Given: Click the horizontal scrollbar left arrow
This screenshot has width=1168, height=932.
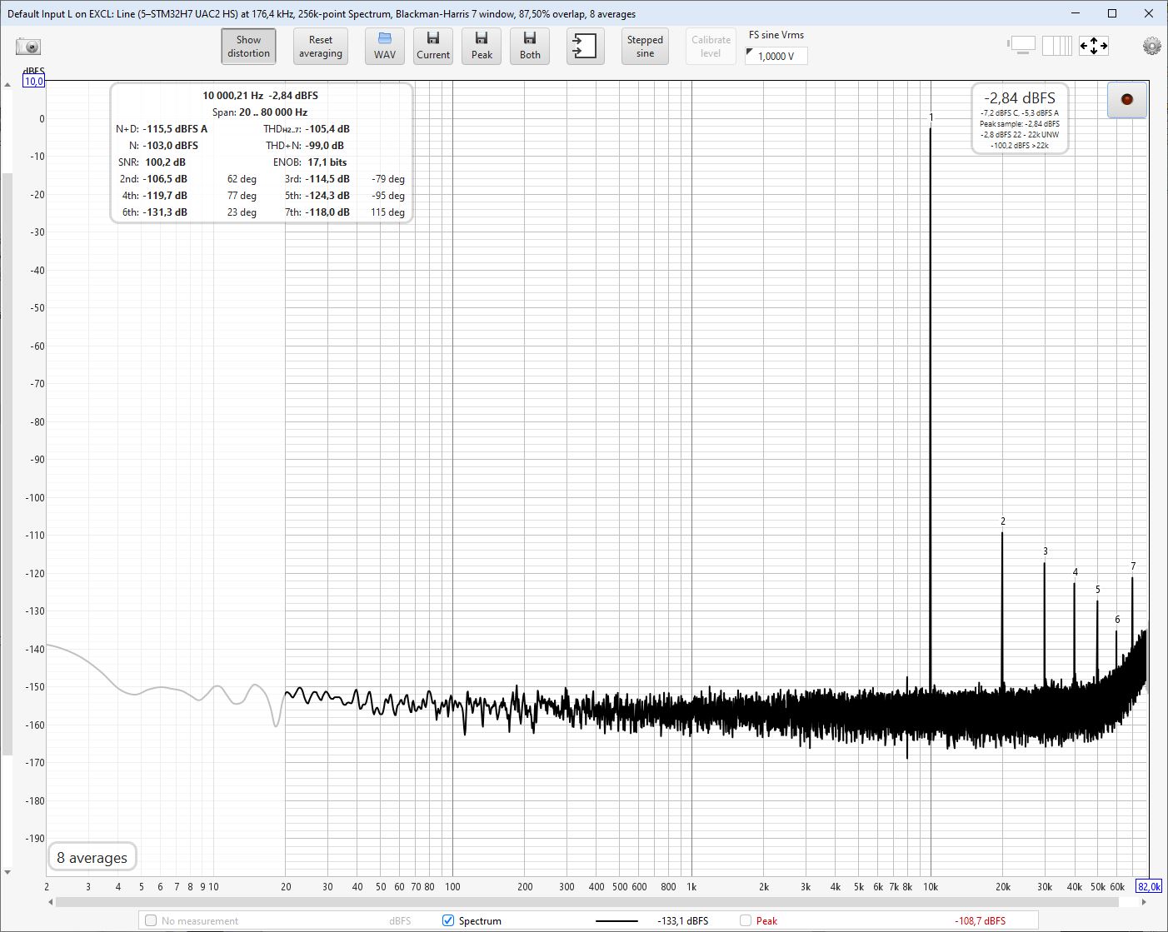Looking at the screenshot, I should pyautogui.click(x=52, y=902).
